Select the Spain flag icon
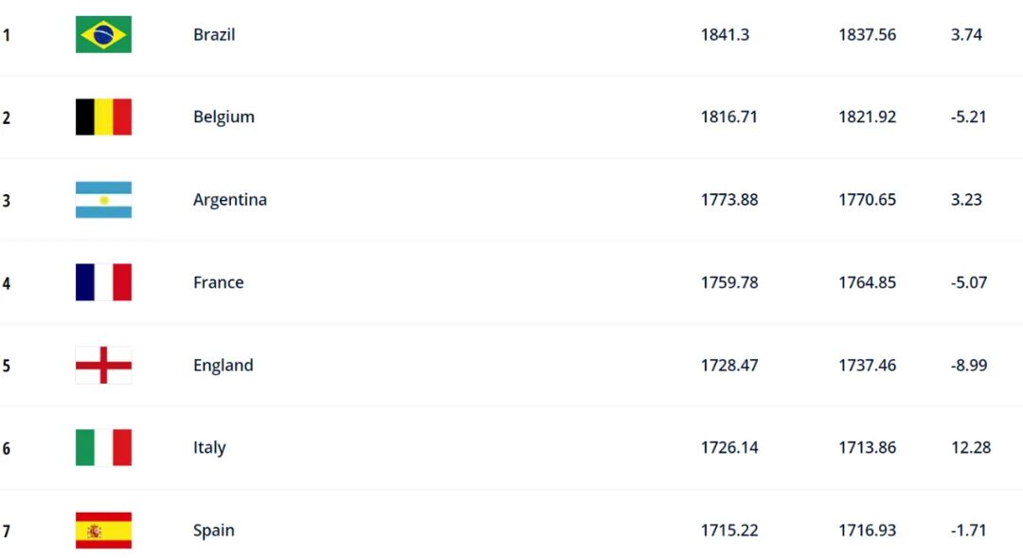This screenshot has width=1023, height=558. (104, 530)
